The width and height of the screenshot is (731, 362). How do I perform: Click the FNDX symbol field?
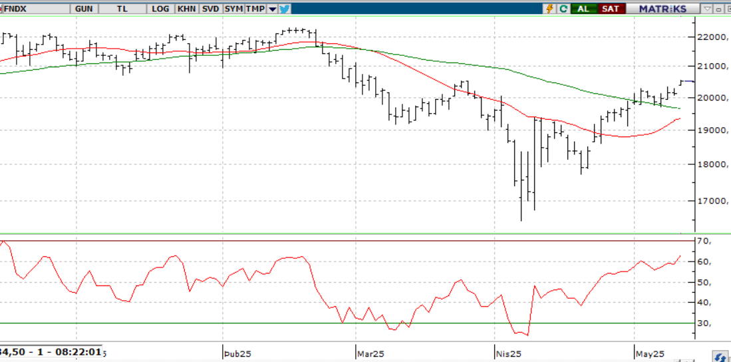[x=36, y=9]
